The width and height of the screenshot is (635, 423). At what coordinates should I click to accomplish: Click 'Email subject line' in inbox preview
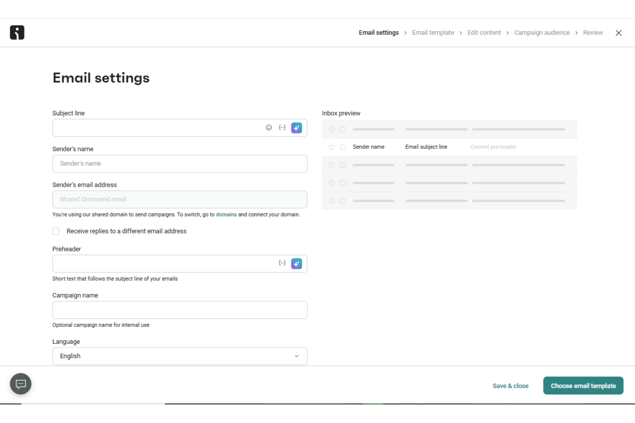pyautogui.click(x=426, y=147)
